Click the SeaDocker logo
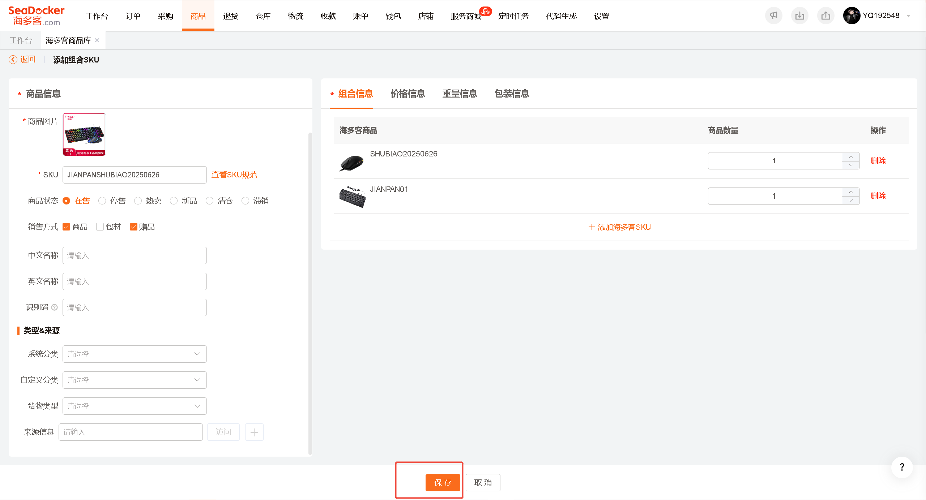Image resolution: width=926 pixels, height=500 pixels. (x=36, y=16)
